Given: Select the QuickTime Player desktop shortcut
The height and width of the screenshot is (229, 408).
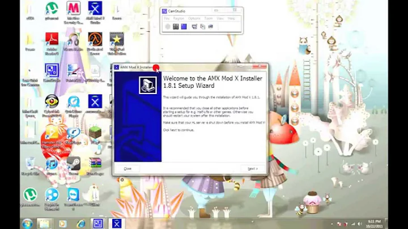Looking at the screenshot, I should click(73, 106).
